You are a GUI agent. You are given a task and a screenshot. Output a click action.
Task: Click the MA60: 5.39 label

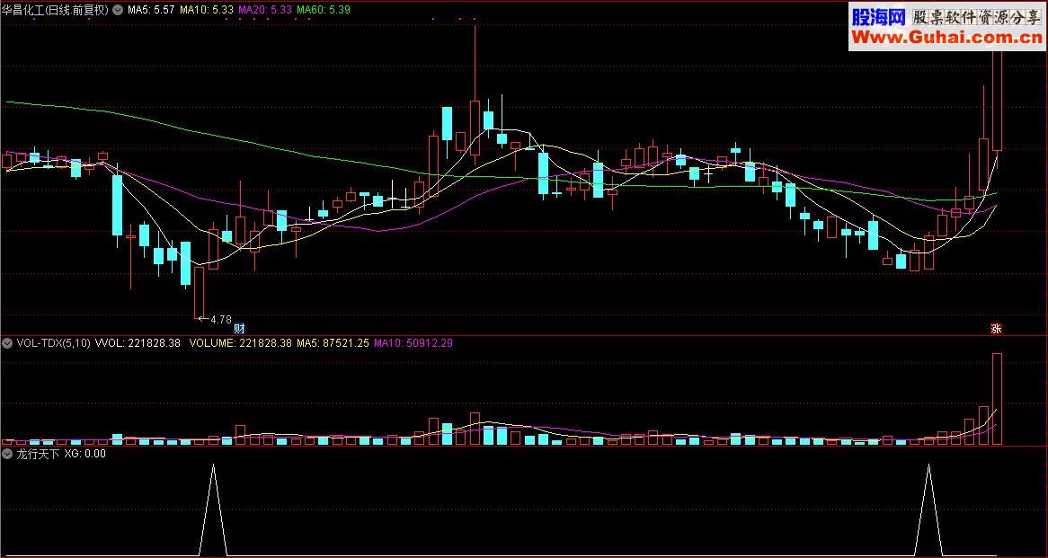(323, 10)
